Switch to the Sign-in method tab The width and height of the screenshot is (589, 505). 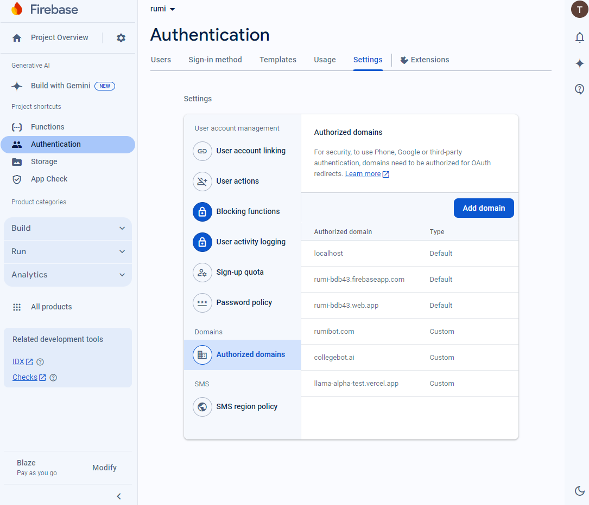[215, 60]
